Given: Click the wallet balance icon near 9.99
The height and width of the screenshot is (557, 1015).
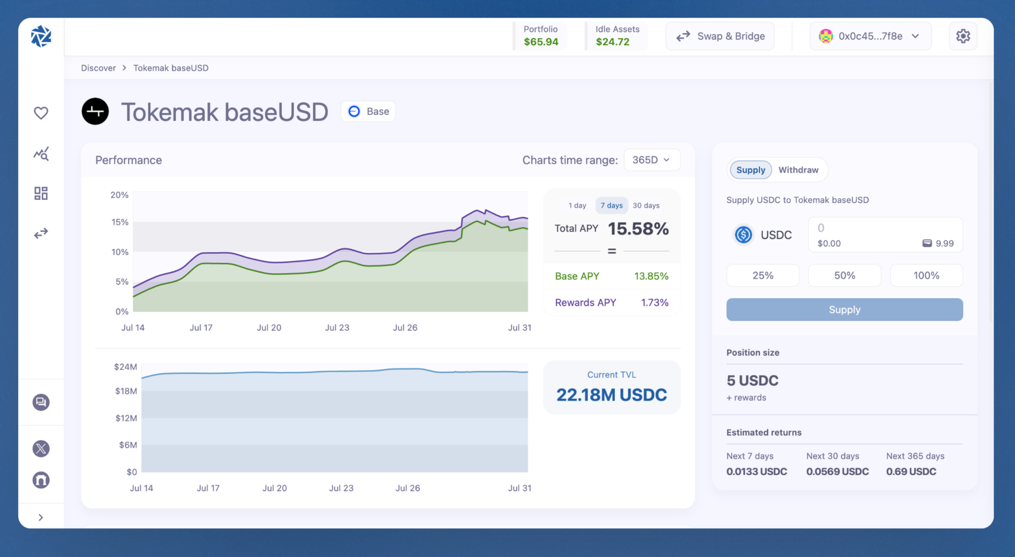Looking at the screenshot, I should tap(927, 243).
